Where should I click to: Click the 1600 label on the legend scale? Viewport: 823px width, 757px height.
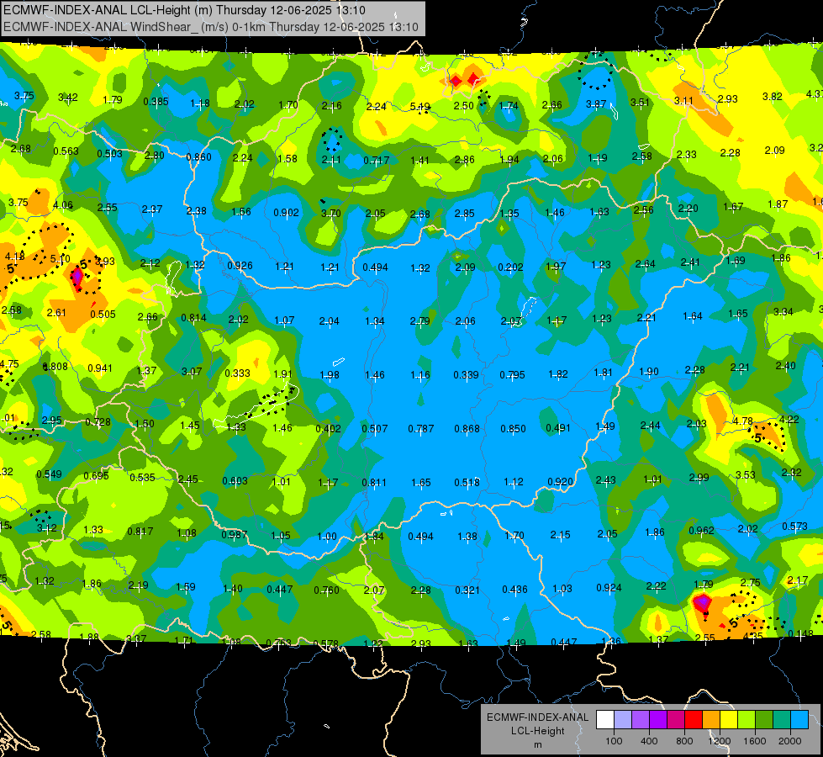(755, 741)
